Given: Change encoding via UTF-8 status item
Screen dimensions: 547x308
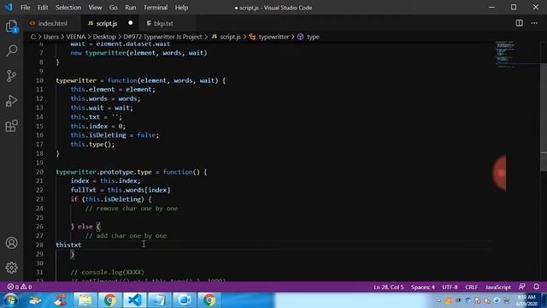Looking at the screenshot, I should tap(450, 287).
